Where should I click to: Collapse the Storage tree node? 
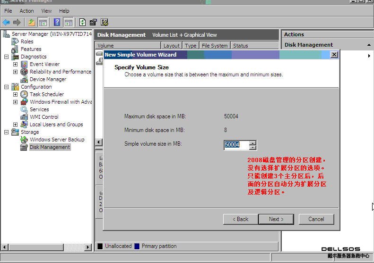7,132
